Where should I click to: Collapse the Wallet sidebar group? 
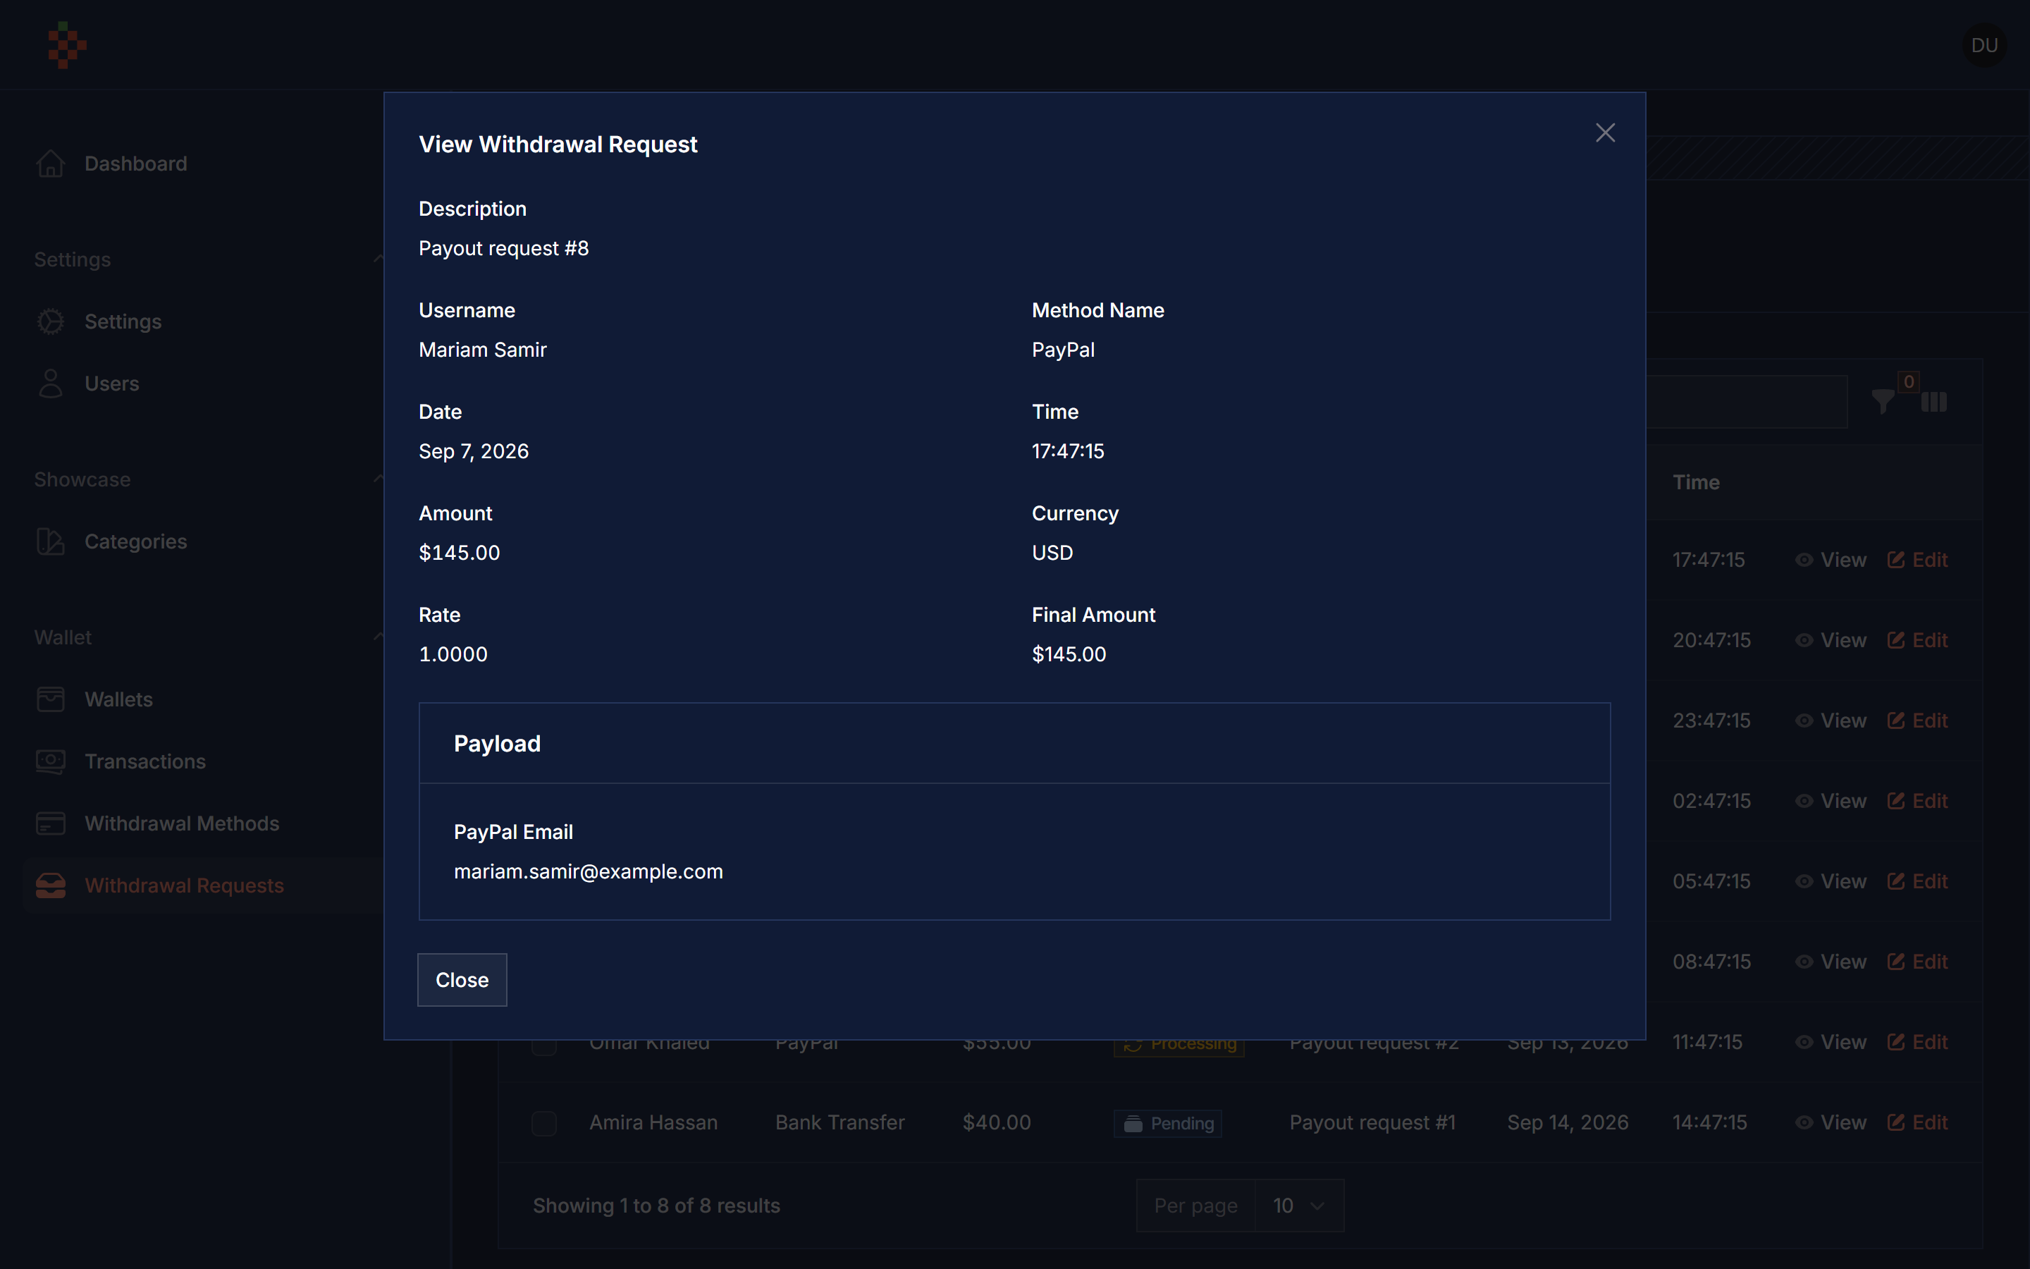(x=379, y=637)
